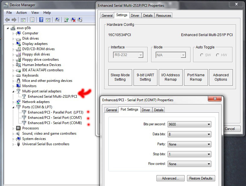
Task: Open Properties sheet from toolbar icon
Action: tap(32, 20)
